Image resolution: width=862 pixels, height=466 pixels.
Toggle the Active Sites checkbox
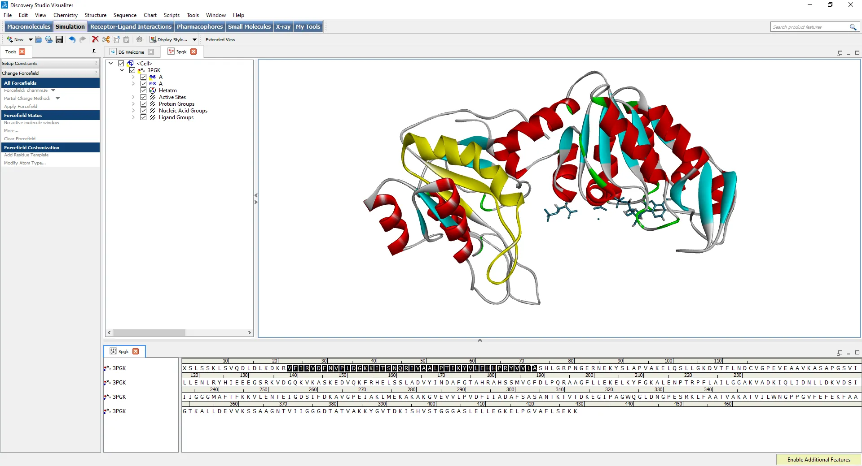click(x=144, y=97)
